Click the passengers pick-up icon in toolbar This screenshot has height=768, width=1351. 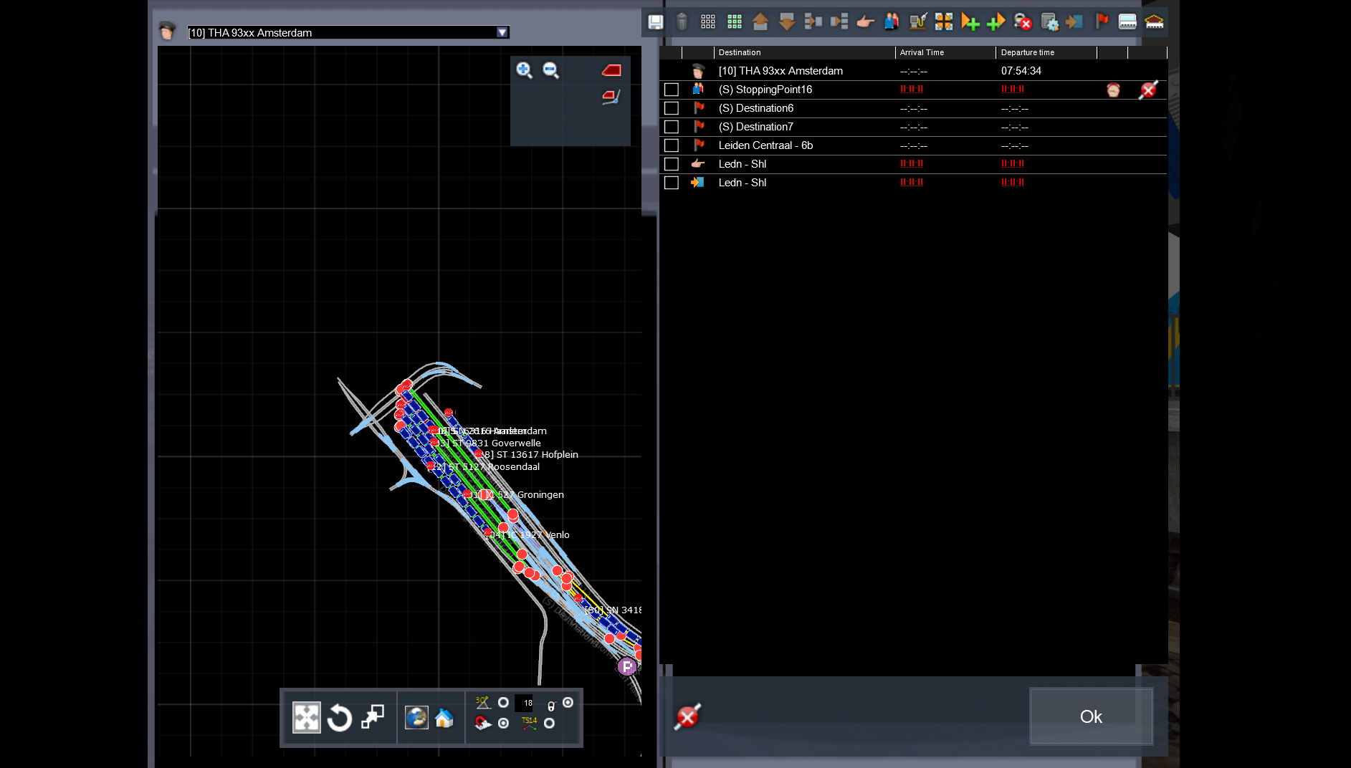pyautogui.click(x=891, y=21)
